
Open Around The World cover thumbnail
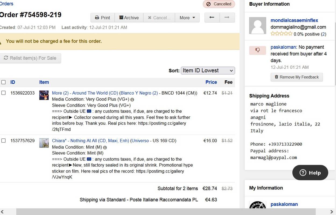point(44,95)
